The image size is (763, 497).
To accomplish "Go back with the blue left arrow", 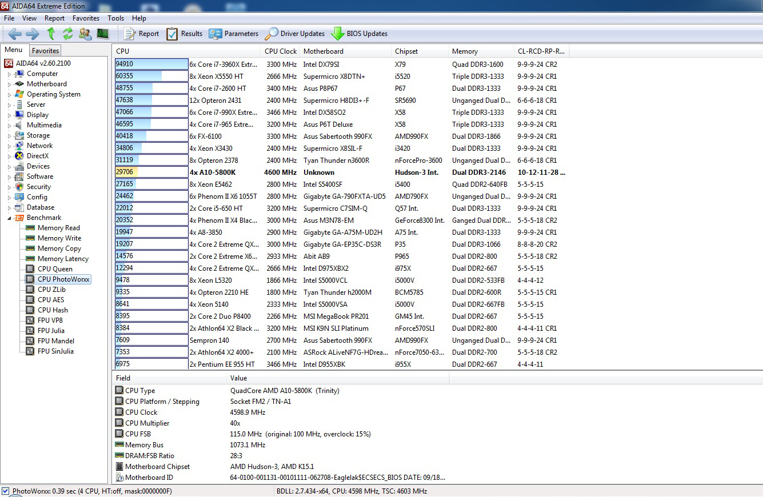I will pyautogui.click(x=15, y=34).
